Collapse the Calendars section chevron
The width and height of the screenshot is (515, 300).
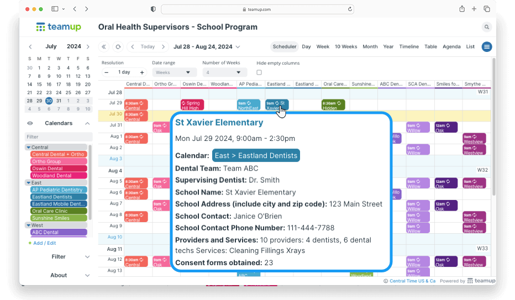87,123
